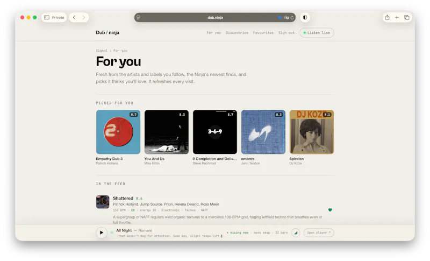Toggle the heart on Shattered
This screenshot has width=430, height=261.
pos(330,210)
